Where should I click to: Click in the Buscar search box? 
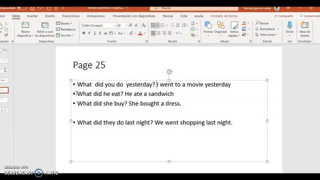tap(194, 8)
